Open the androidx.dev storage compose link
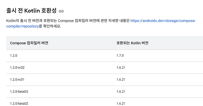 coord(163,21)
